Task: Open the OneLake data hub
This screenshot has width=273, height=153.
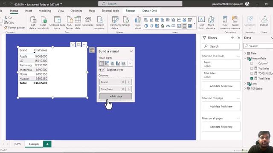Action: [57, 23]
